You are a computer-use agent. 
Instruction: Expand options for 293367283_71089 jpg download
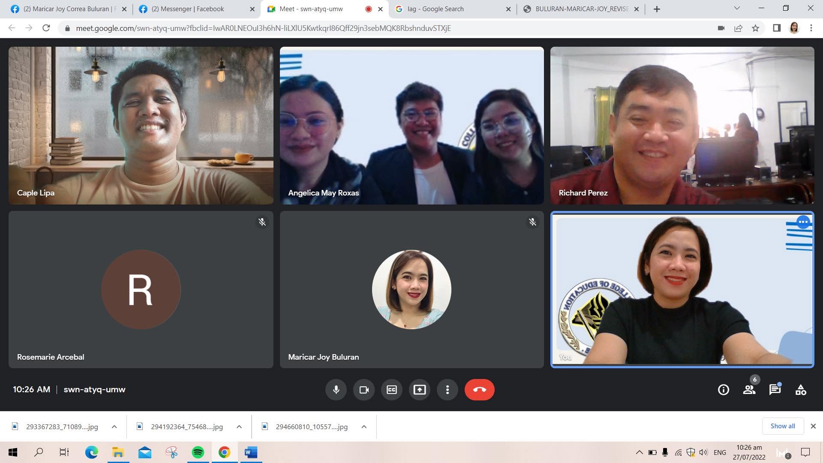pyautogui.click(x=114, y=427)
